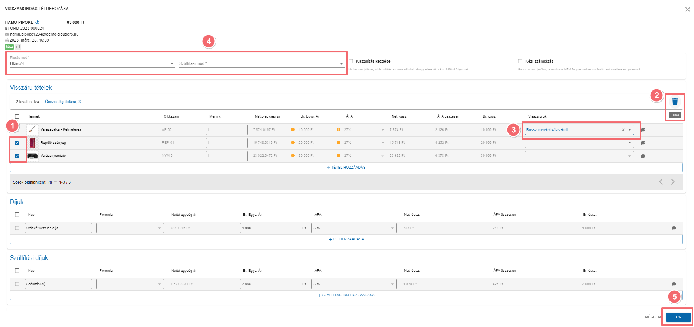Click the OK button
694x327 pixels.
(678, 317)
